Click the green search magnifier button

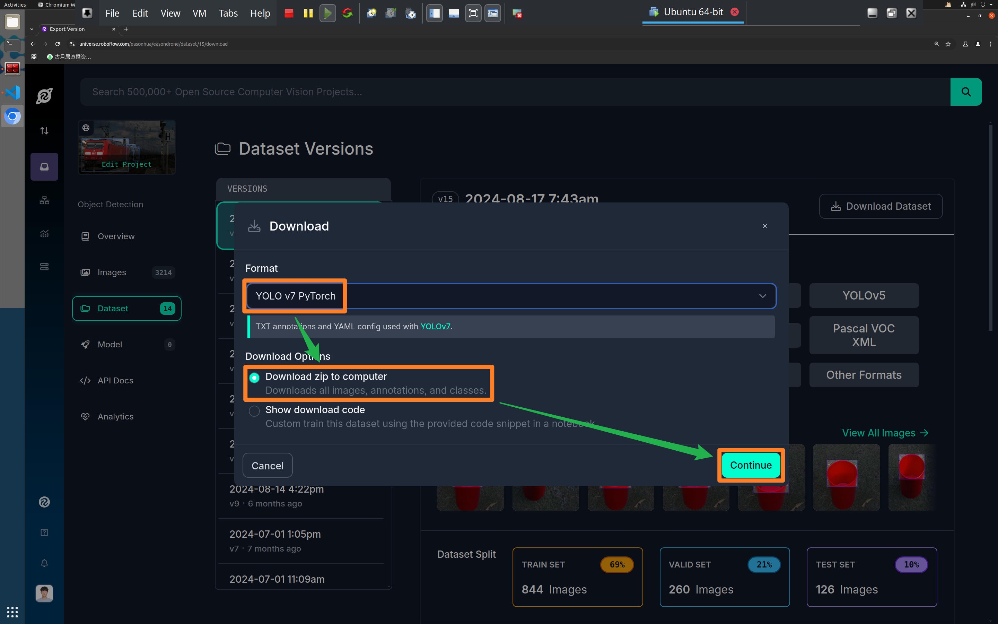[966, 92]
